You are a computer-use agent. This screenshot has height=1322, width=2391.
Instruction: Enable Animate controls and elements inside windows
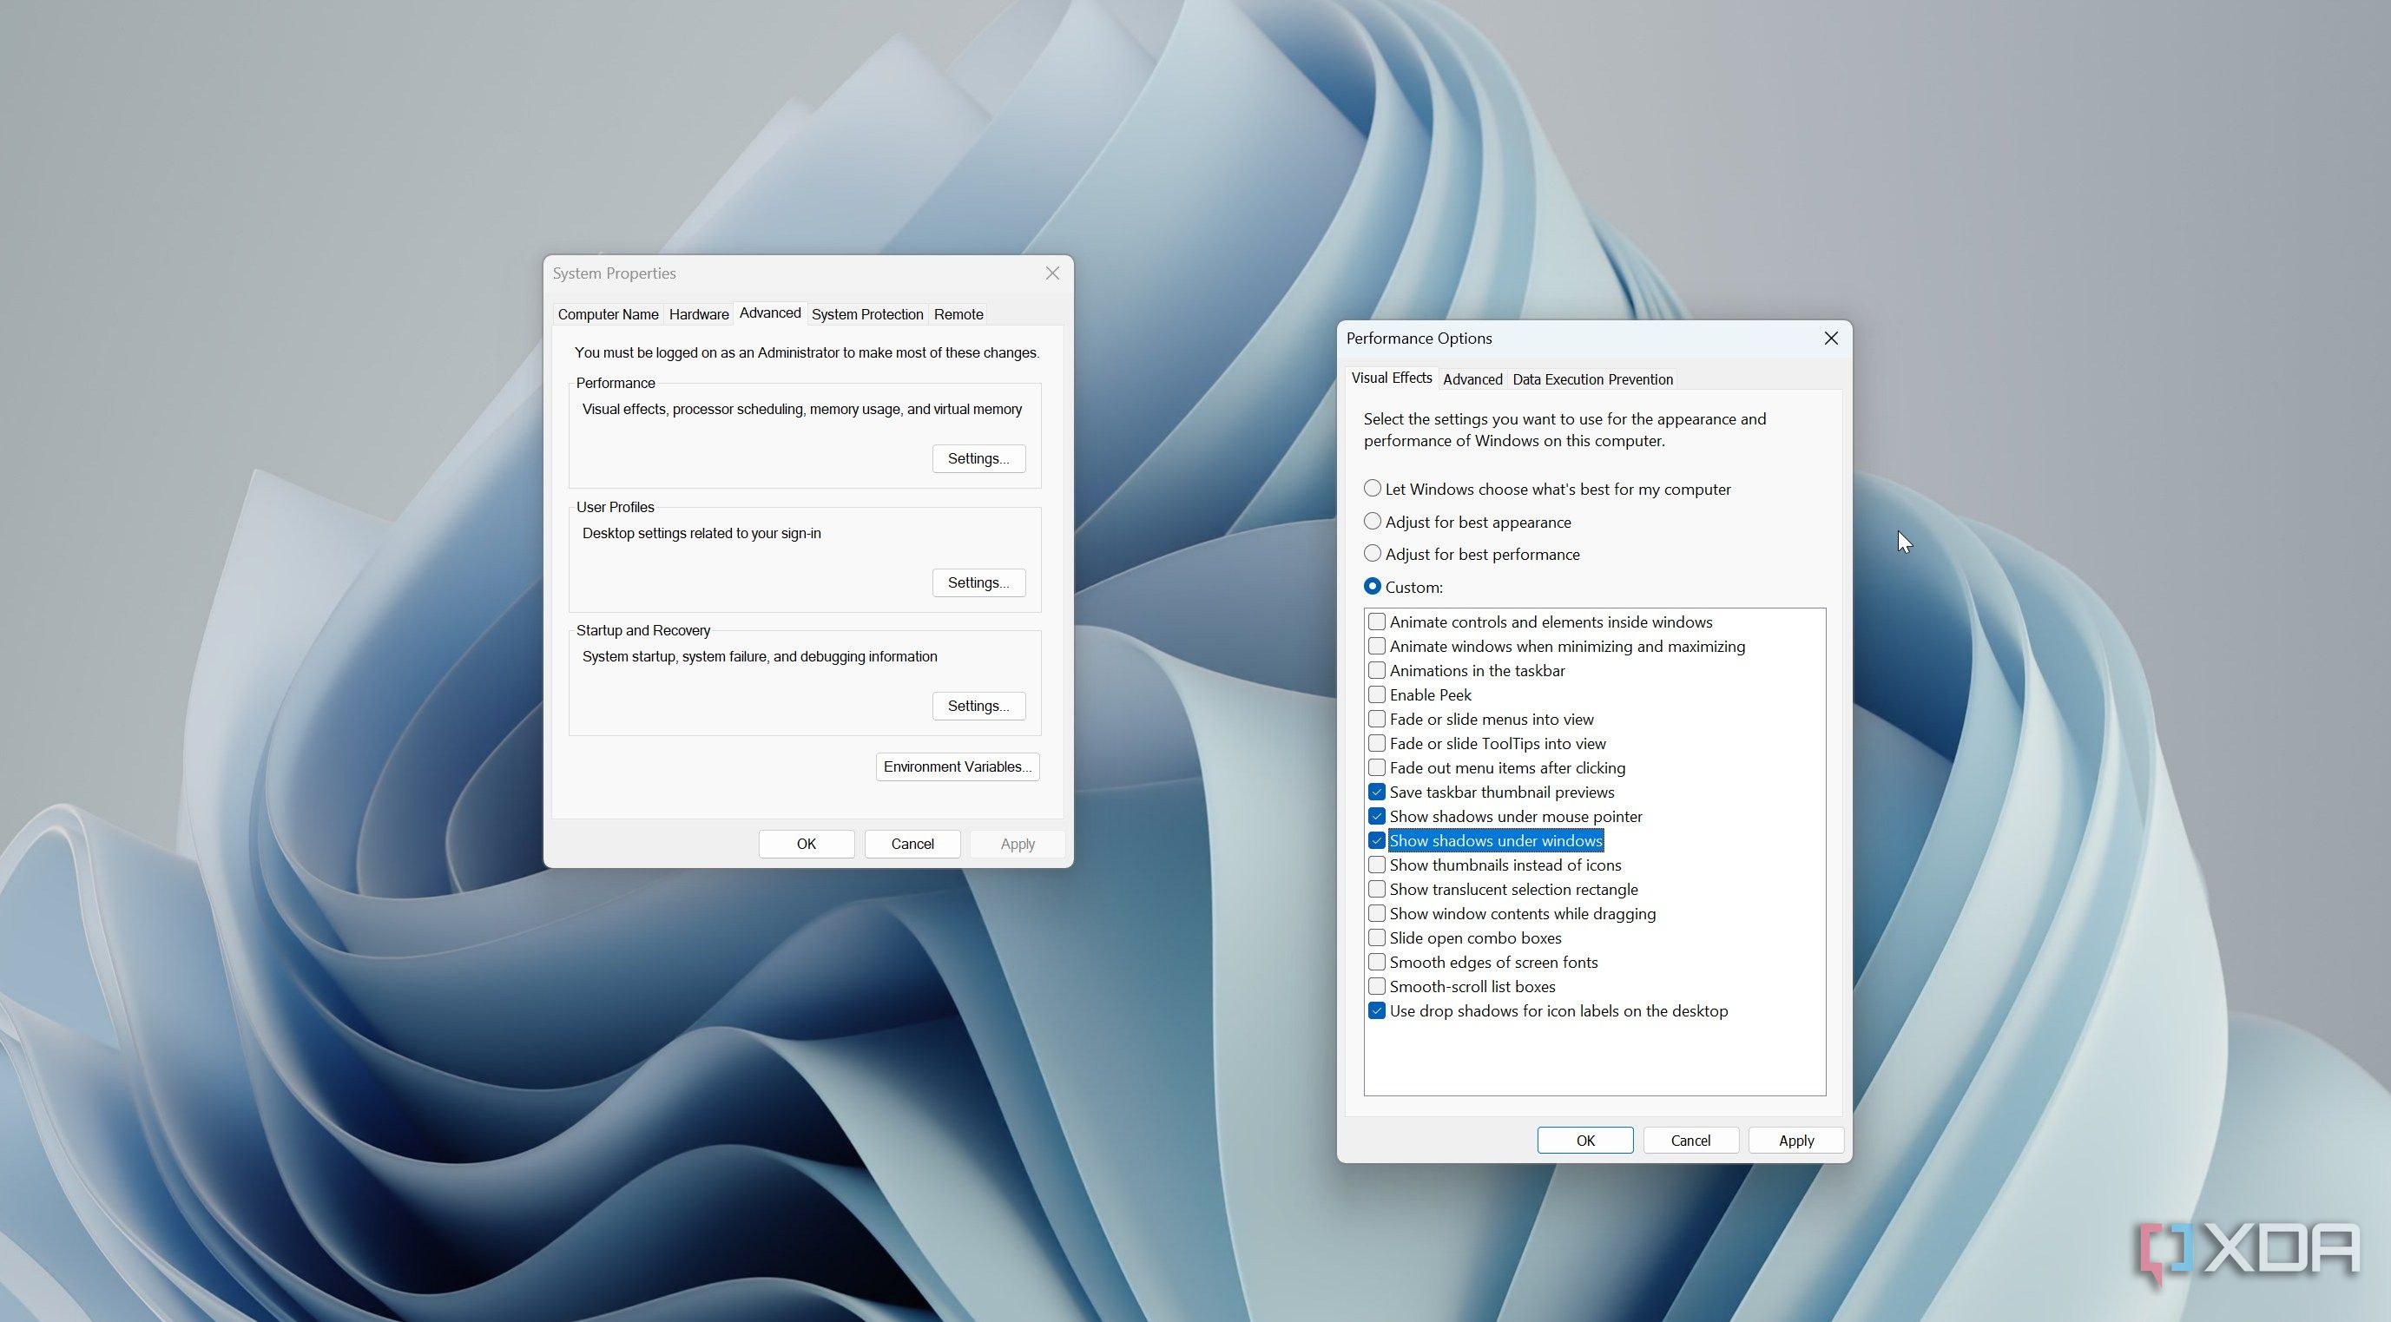1376,622
